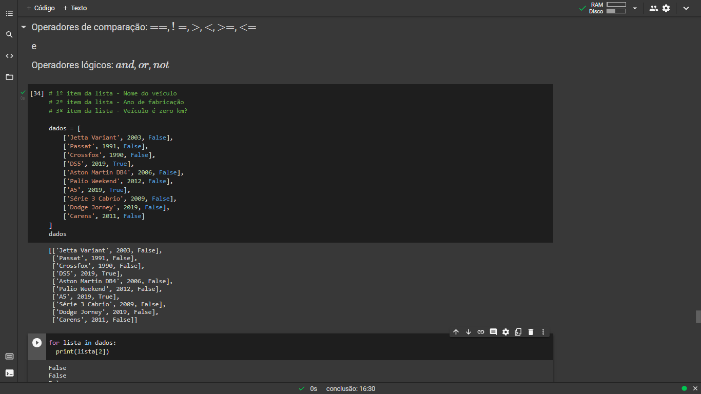
Task: Open the runtime connection dropdown arrow
Action: pos(635,8)
